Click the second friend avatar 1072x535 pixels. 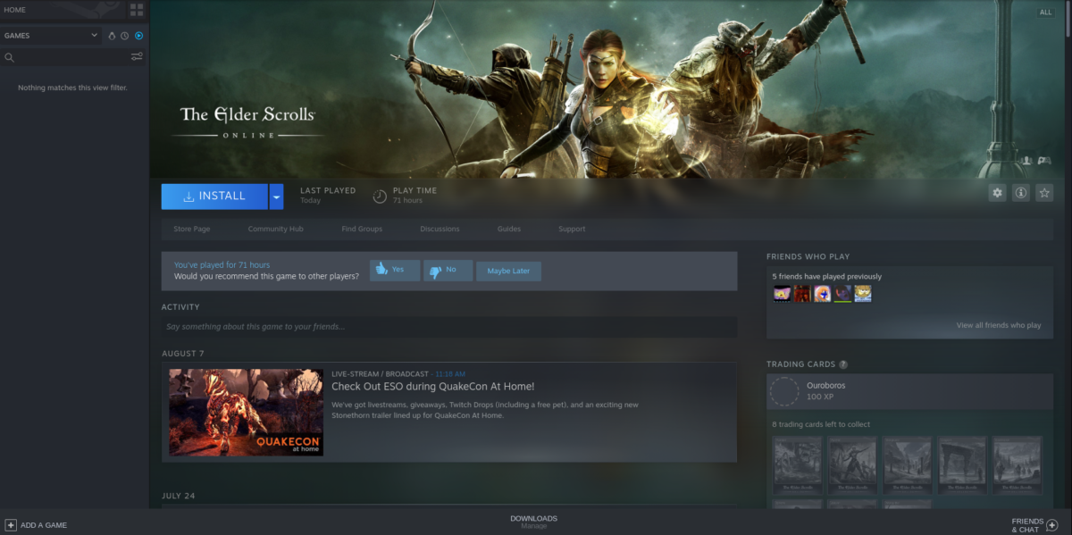pyautogui.click(x=802, y=294)
